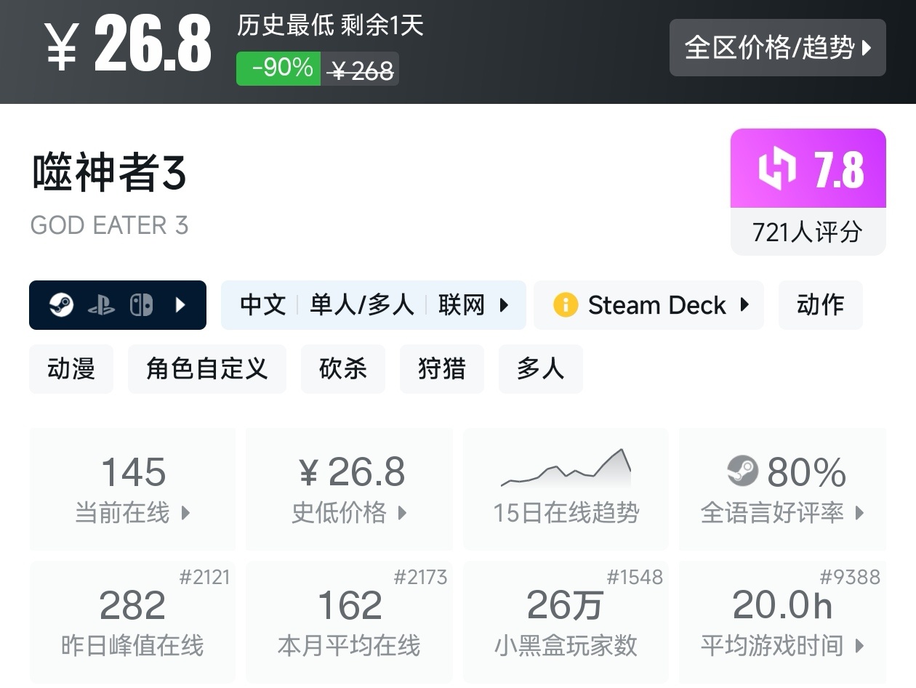Open historical lowest price details
916x688 pixels.
coord(349,488)
